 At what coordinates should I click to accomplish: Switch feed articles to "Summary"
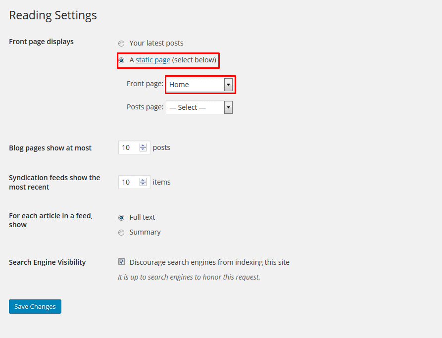(x=121, y=233)
